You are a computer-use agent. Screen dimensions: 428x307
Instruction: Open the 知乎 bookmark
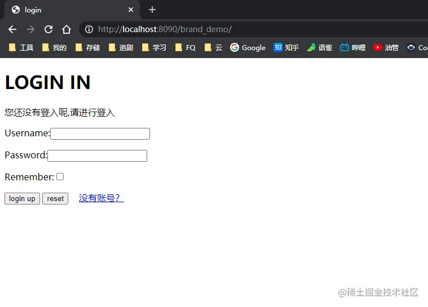tap(286, 48)
